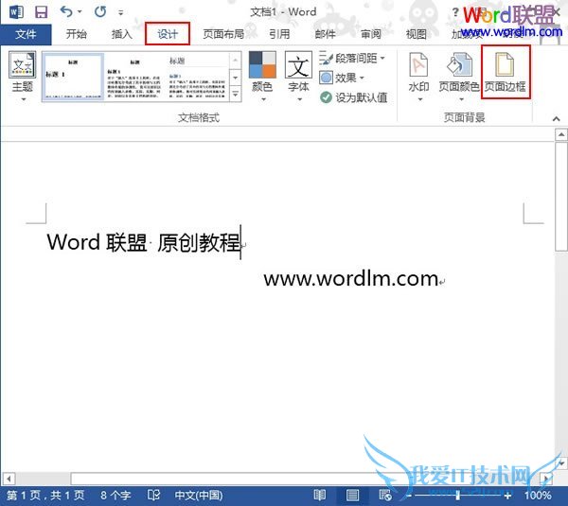Switch to the 引用 tab

(x=279, y=34)
